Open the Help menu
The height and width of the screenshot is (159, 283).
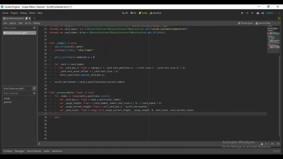click(40, 13)
